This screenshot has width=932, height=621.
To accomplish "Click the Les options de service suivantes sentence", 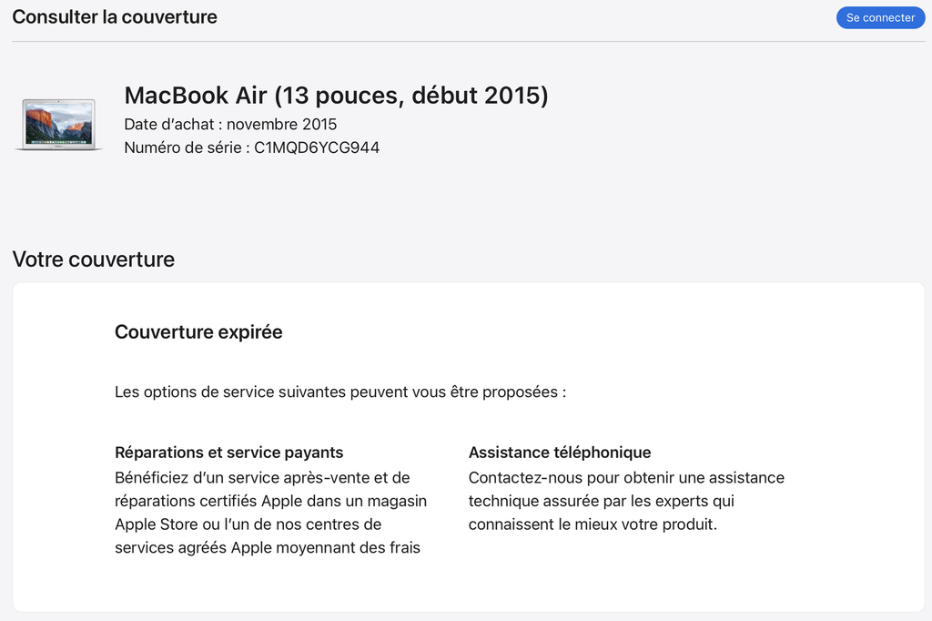I will point(340,392).
